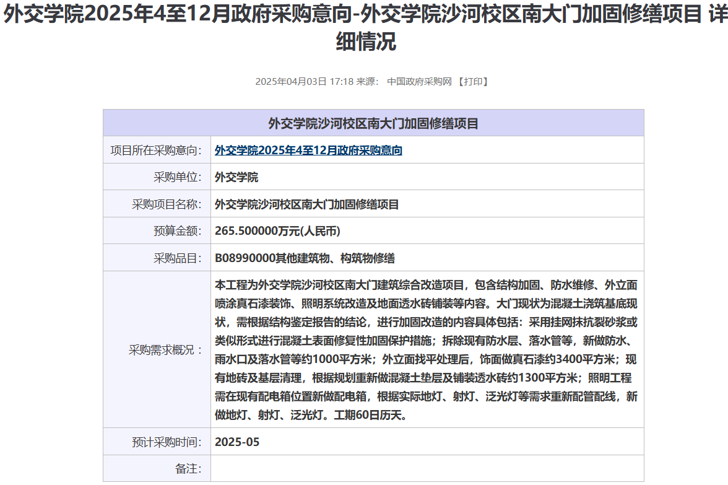Click the expected purchase date 2025-05
The image size is (728, 485).
pos(237,442)
